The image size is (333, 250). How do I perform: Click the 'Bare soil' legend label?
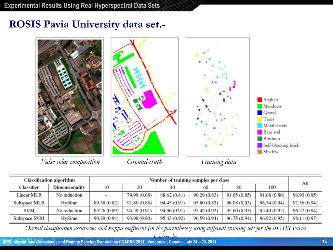pyautogui.click(x=272, y=132)
